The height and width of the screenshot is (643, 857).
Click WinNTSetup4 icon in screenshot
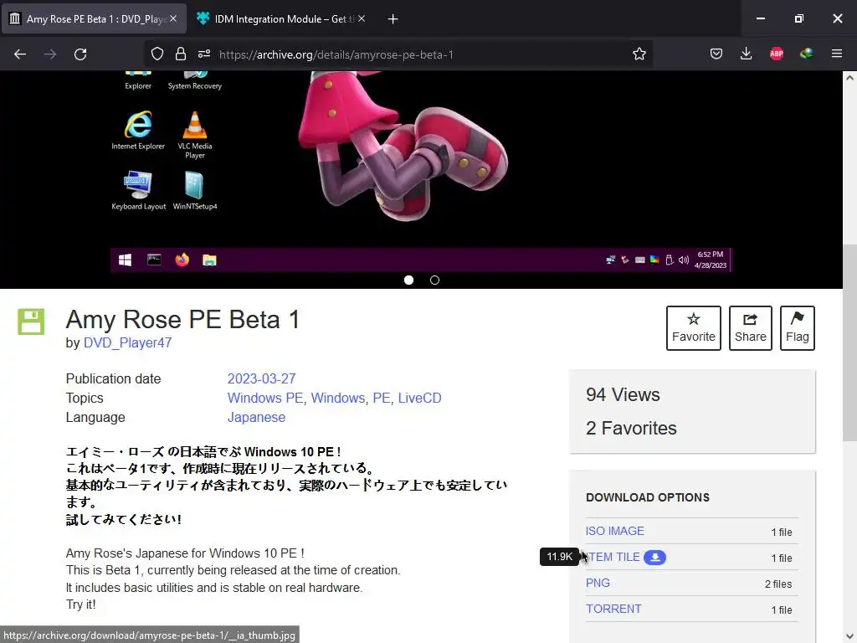[194, 190]
